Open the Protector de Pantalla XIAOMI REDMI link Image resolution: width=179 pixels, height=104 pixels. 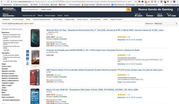[93, 50]
